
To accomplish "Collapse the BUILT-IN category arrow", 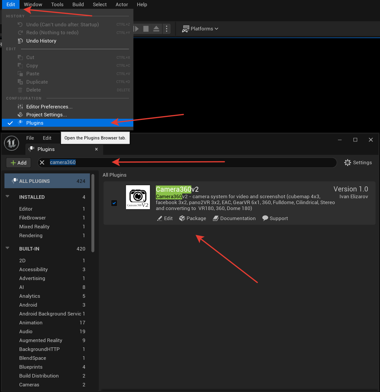I will click(8, 248).
